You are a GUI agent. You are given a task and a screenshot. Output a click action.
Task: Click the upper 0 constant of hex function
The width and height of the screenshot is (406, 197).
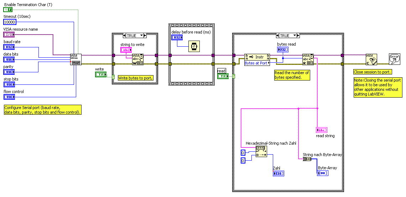click(x=243, y=152)
